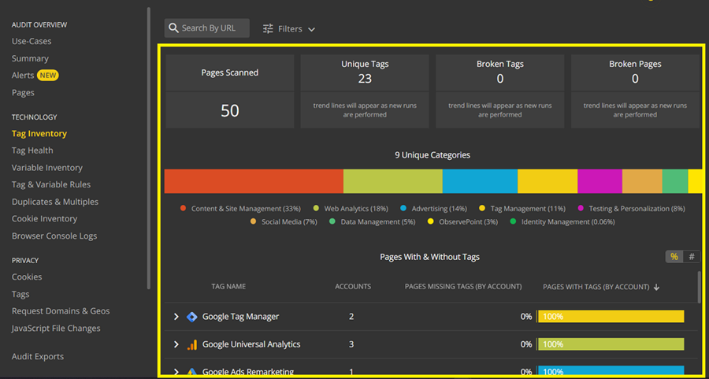Image resolution: width=709 pixels, height=379 pixels.
Task: Click the sort arrow on Pages With Tags
Action: [x=657, y=287]
